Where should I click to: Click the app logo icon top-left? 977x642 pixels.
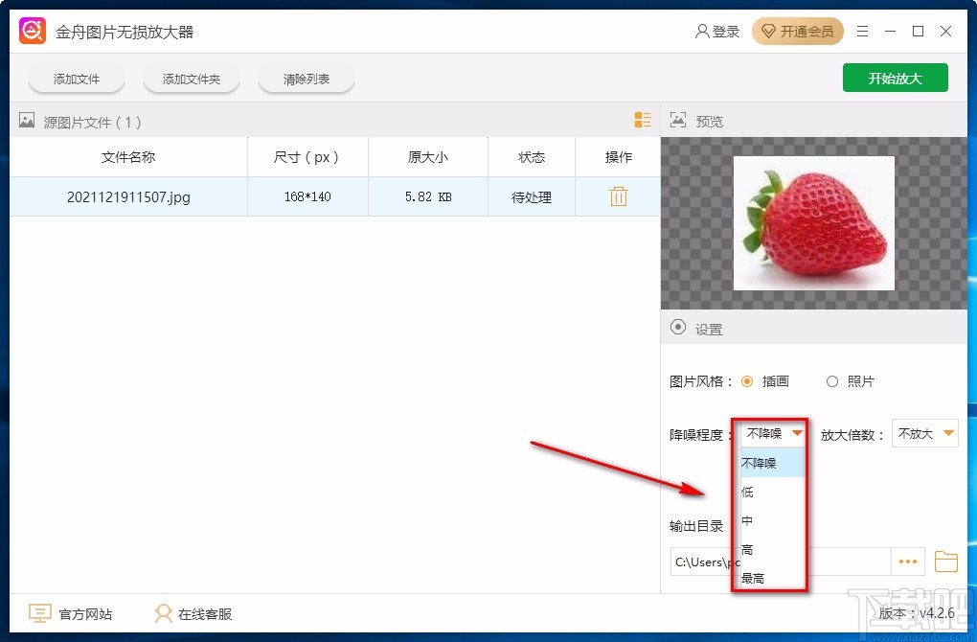32,30
